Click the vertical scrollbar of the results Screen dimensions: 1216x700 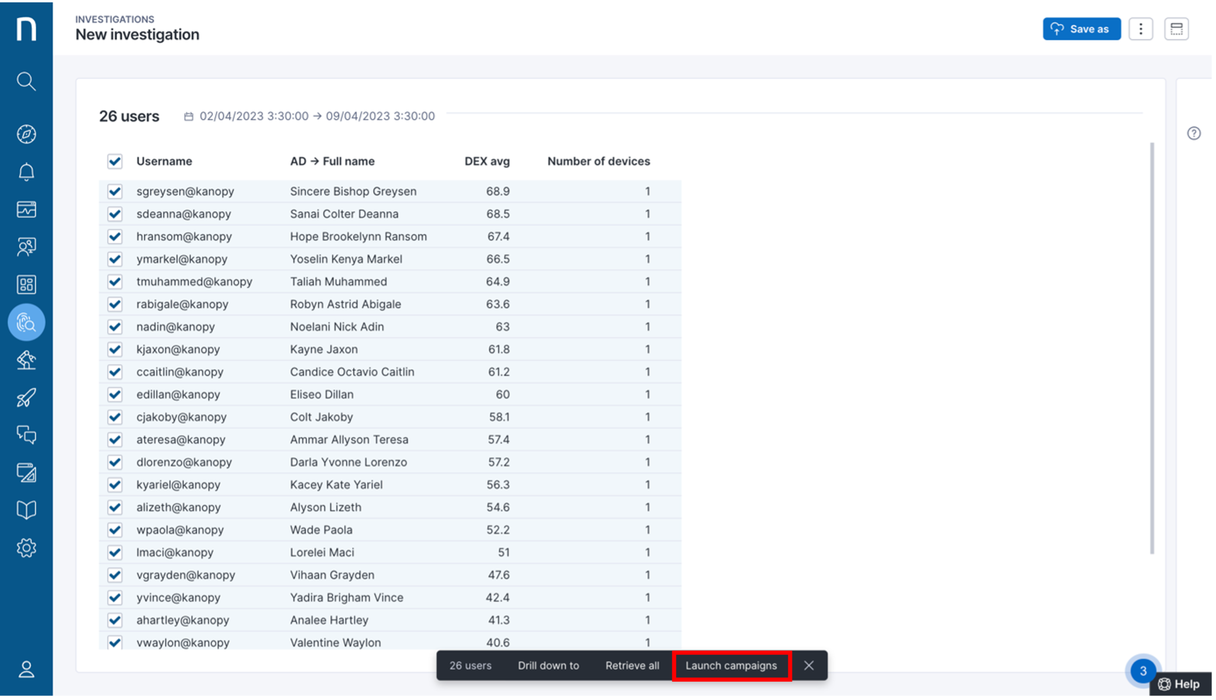click(1152, 348)
